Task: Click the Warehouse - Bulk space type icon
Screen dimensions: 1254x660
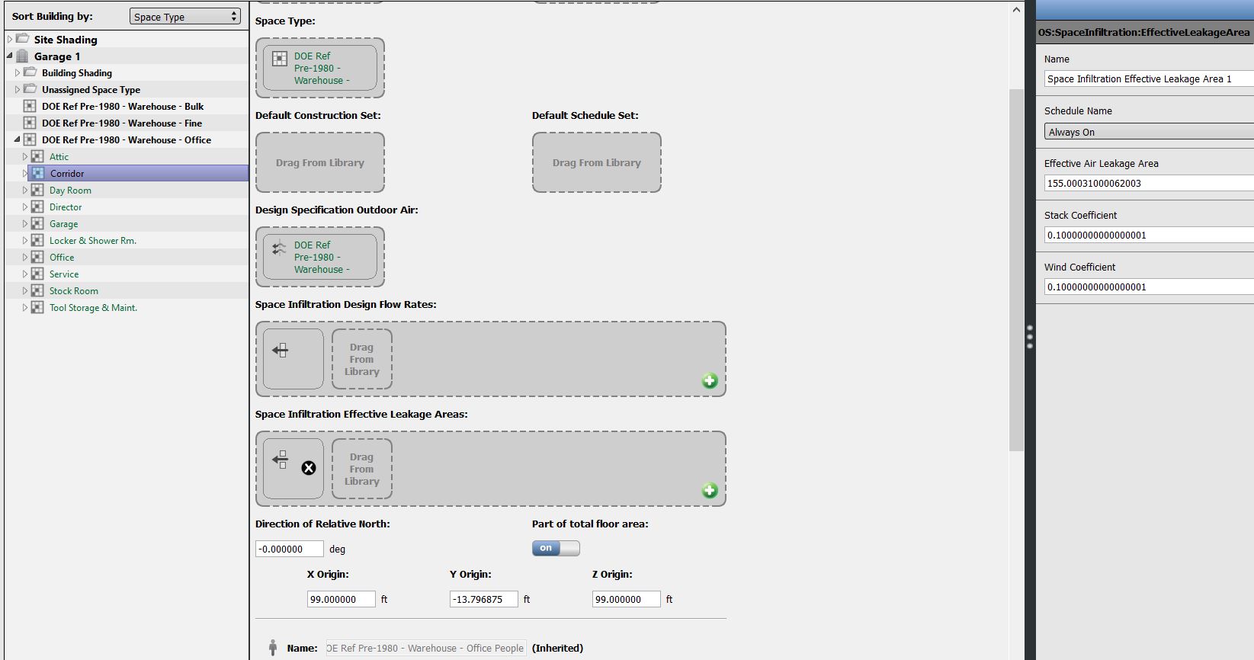Action: [30, 106]
